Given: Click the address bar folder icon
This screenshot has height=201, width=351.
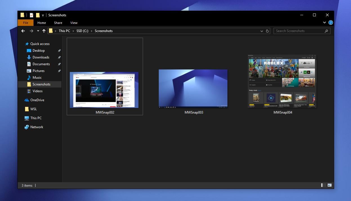Looking at the screenshot, I should [x=51, y=31].
